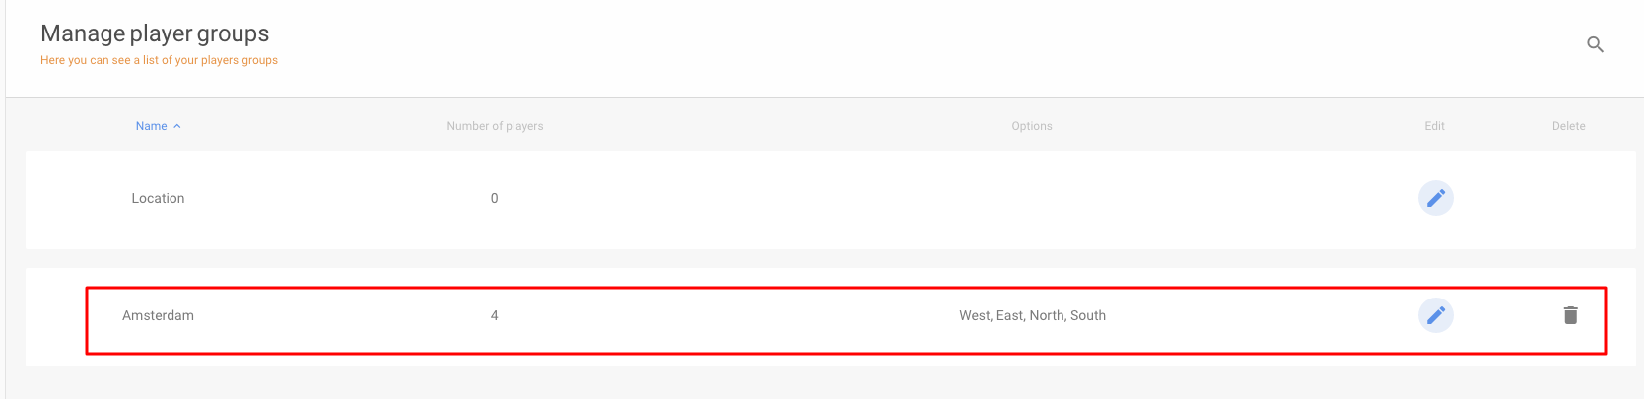This screenshot has height=399, width=1644.
Task: Select the Location group name
Action: [158, 198]
